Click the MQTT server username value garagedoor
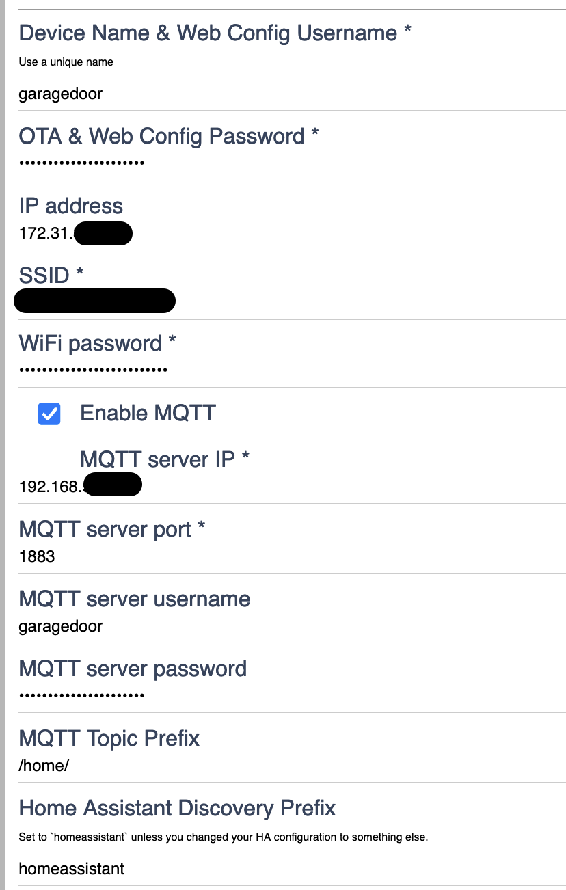Image resolution: width=566 pixels, height=890 pixels. pyautogui.click(x=61, y=626)
